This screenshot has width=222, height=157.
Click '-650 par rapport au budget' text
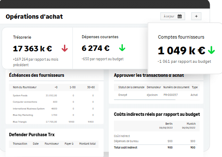pyautogui.click(x=103, y=59)
